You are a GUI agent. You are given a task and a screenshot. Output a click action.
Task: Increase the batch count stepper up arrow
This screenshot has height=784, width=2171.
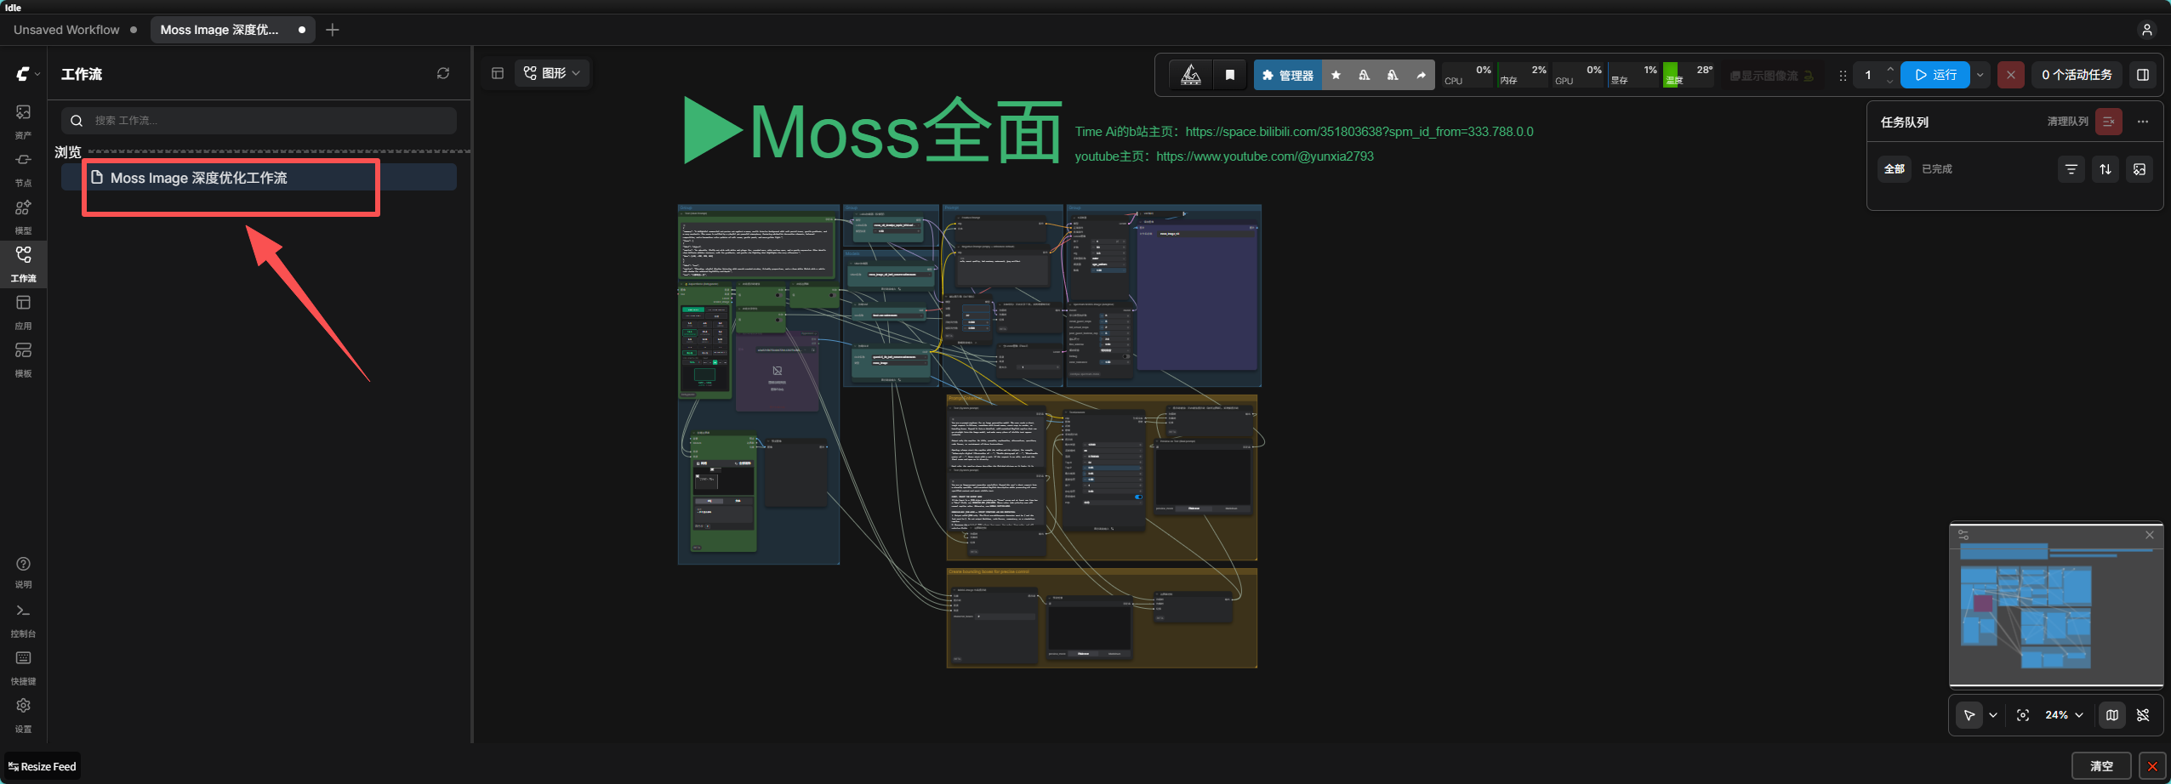point(1890,69)
